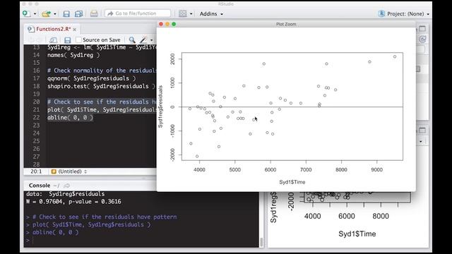Click the show in new window icon
Viewport: 452px width, 254px height.
pyautogui.click(x=53, y=40)
